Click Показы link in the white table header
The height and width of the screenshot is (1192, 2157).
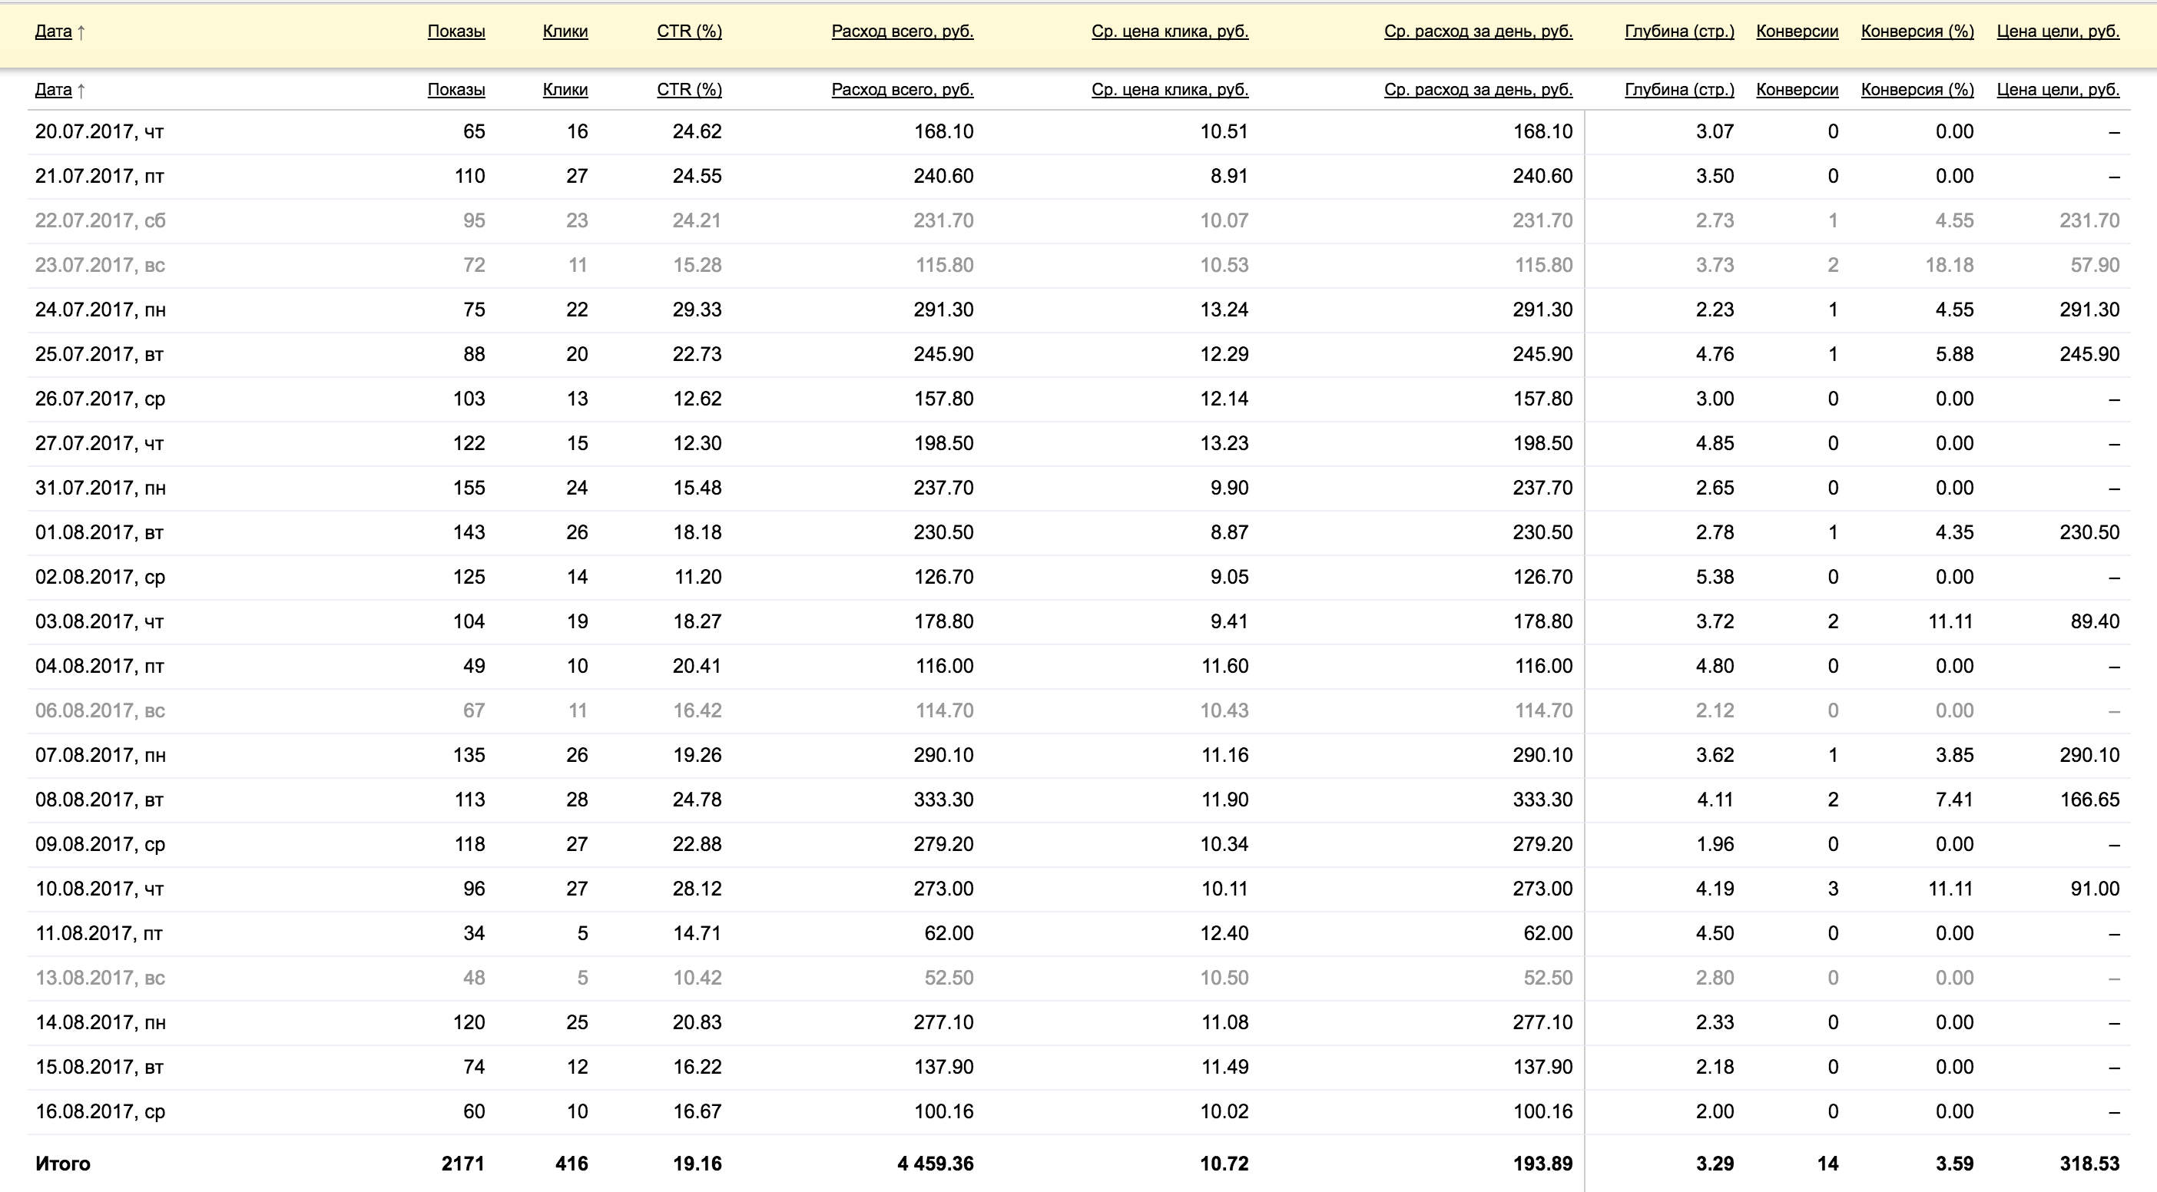click(x=456, y=90)
